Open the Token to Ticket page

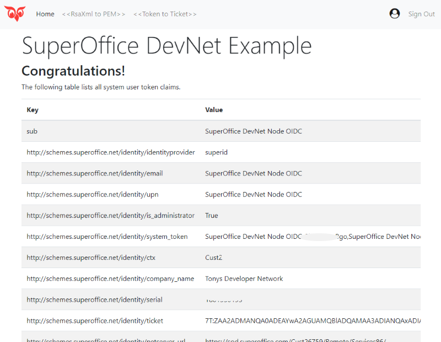(165, 14)
